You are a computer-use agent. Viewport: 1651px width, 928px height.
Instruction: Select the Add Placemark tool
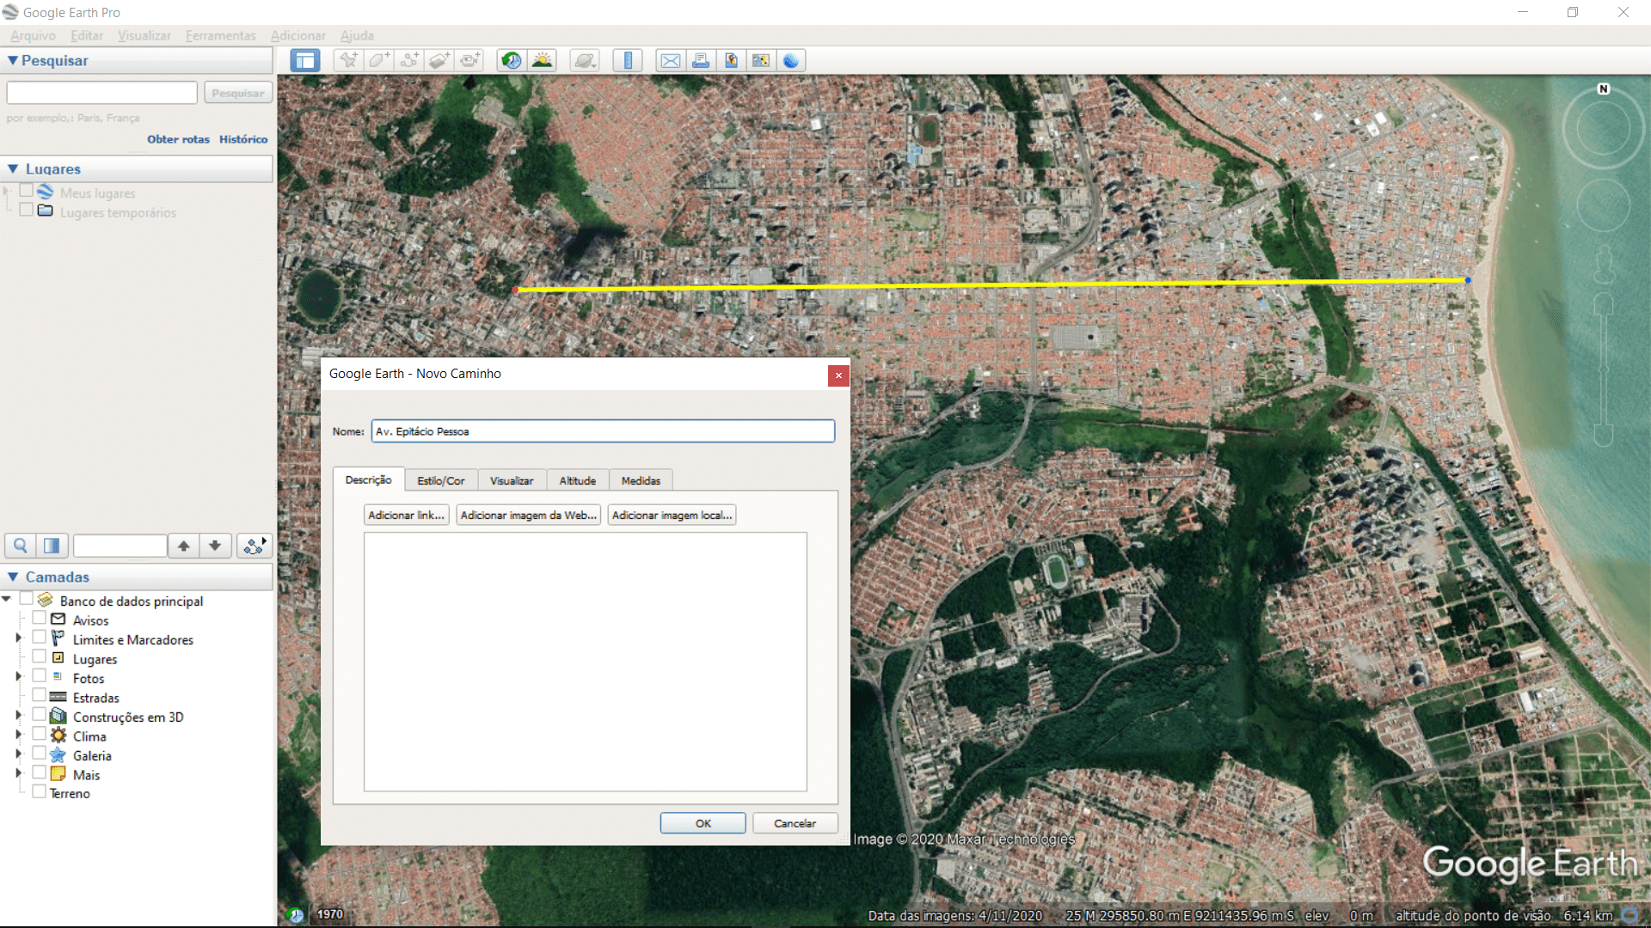click(x=347, y=60)
